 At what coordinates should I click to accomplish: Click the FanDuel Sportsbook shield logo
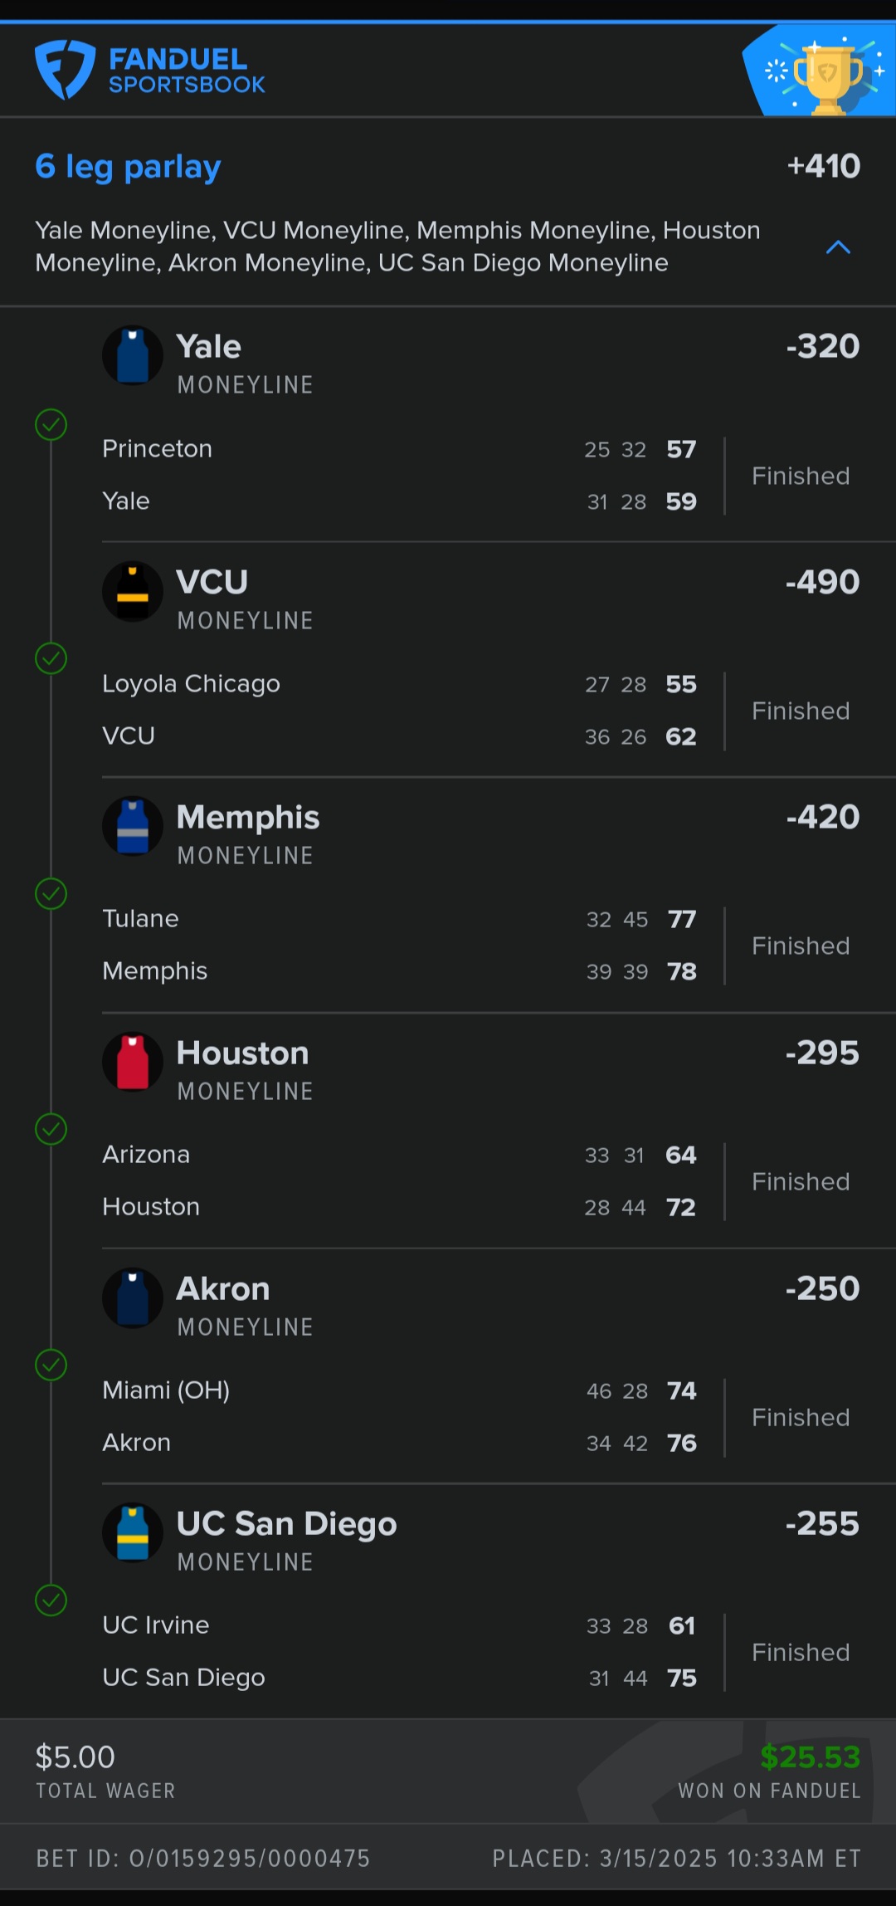pyautogui.click(x=65, y=70)
